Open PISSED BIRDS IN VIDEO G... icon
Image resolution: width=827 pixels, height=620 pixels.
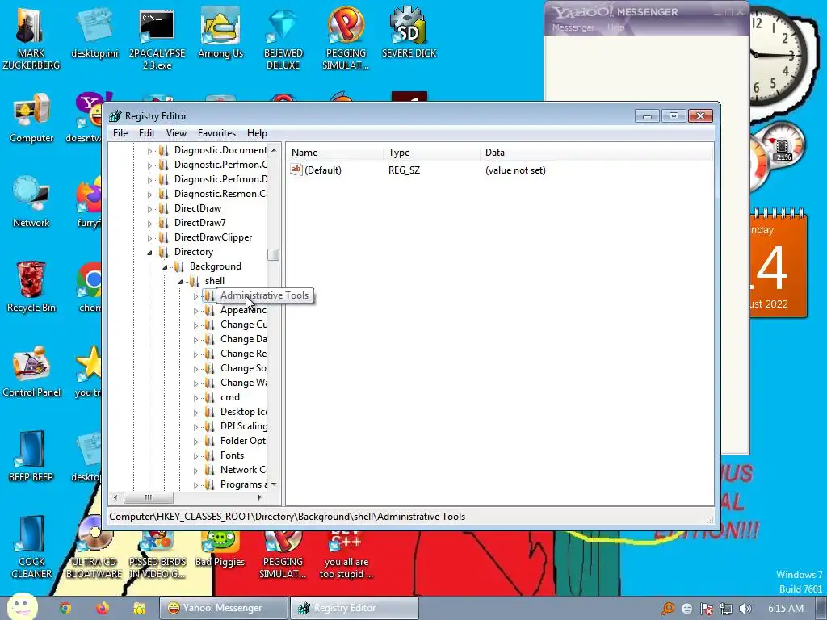click(157, 554)
